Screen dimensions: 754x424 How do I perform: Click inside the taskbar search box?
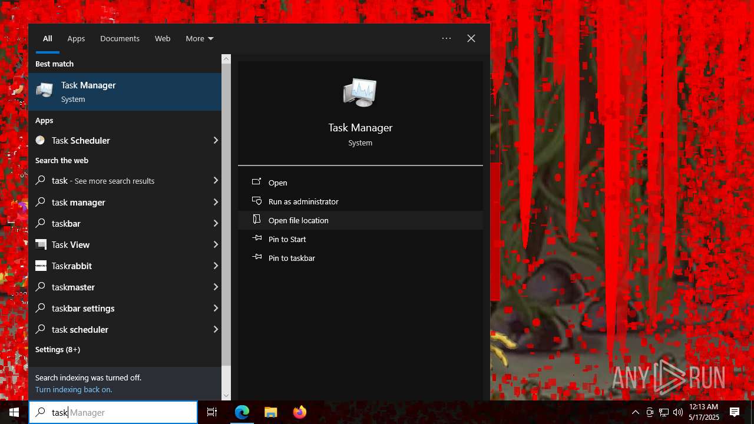113,412
